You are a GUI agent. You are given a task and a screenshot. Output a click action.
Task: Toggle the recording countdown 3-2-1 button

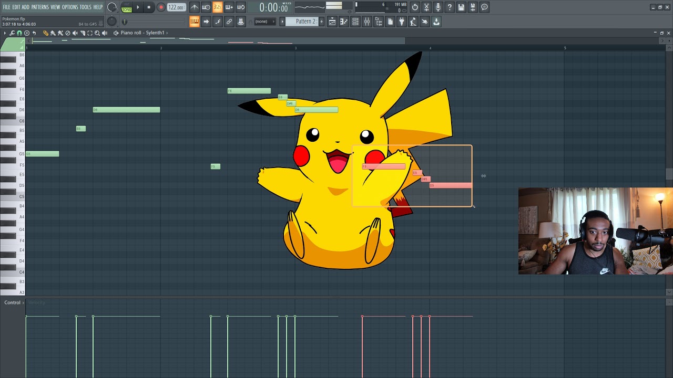coord(218,7)
